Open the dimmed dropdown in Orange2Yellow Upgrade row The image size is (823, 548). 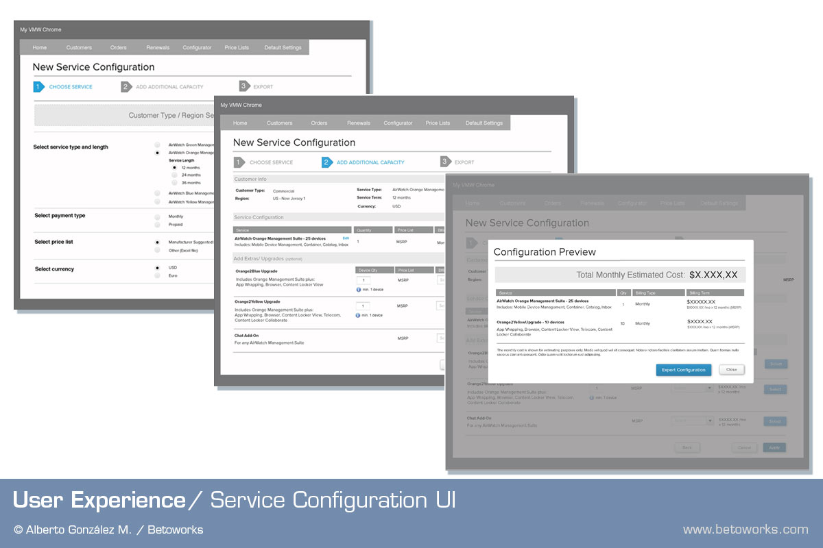693,388
